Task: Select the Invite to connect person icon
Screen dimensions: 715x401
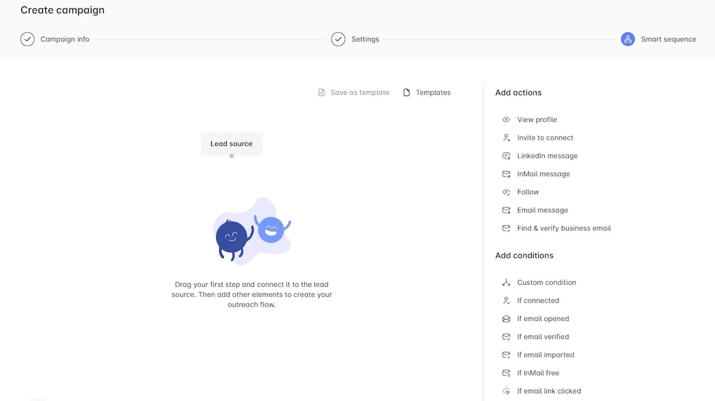Action: click(506, 138)
